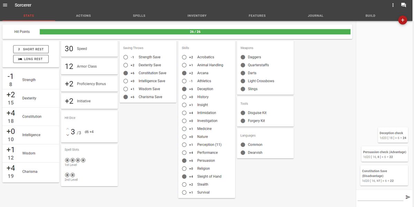The height and width of the screenshot is (207, 414).
Task: Click a 1st Level spell slot circle
Action: tap(67, 160)
